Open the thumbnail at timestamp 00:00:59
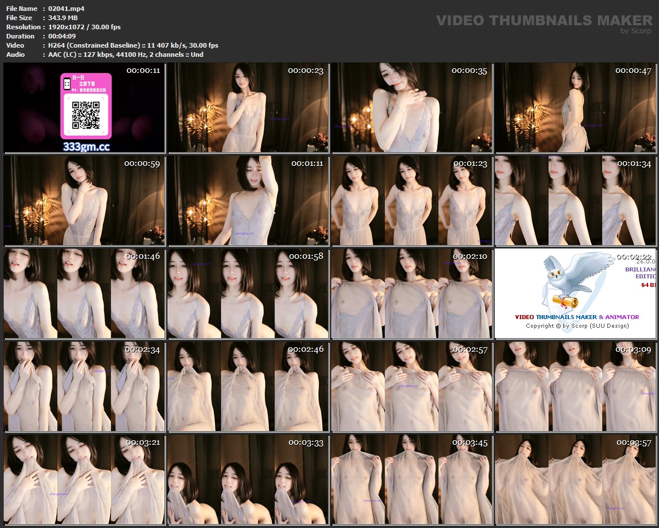 84,201
